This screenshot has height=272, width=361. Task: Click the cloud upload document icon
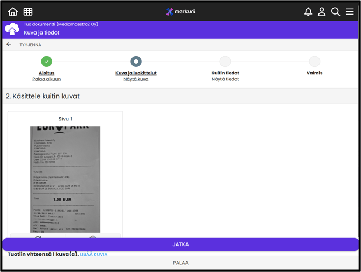coord(12,29)
